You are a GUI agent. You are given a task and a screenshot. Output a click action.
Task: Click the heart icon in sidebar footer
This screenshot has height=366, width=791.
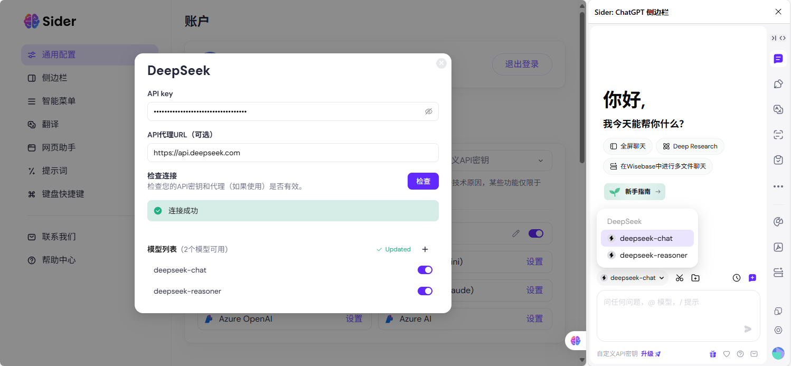coord(727,354)
